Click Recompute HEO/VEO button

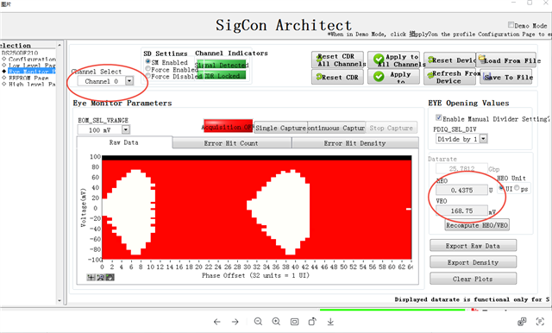click(x=477, y=225)
